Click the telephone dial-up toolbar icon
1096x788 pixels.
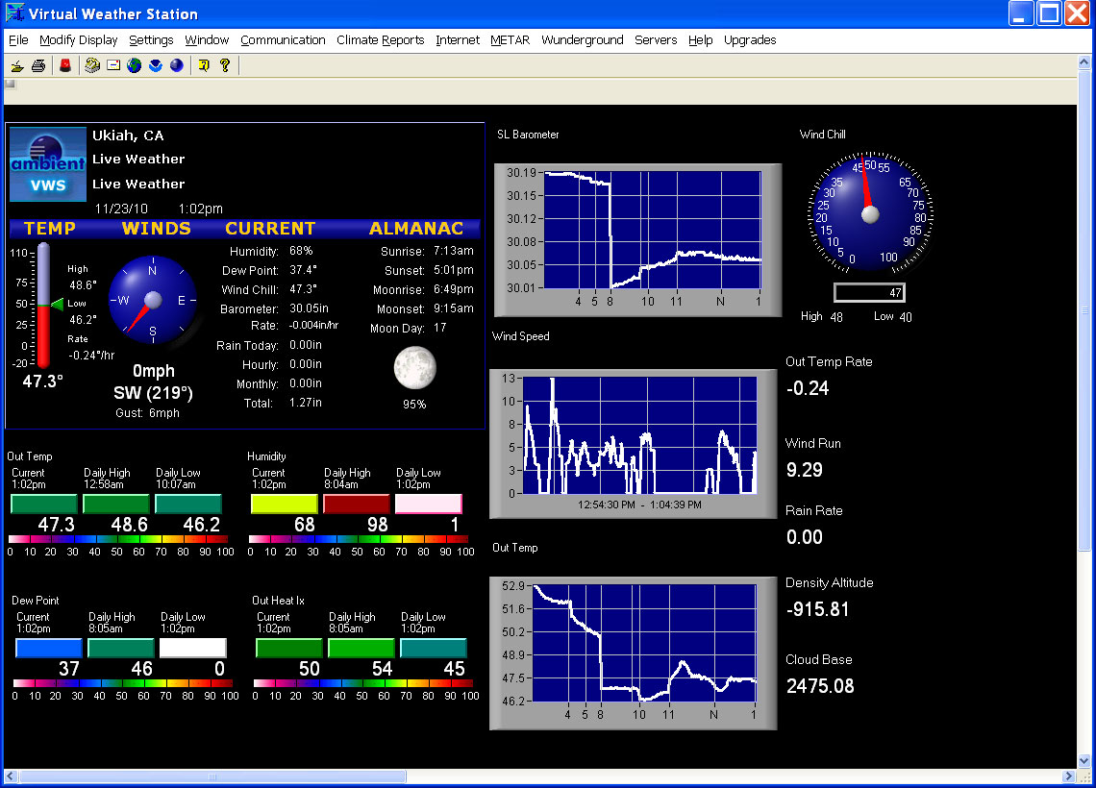[92, 65]
